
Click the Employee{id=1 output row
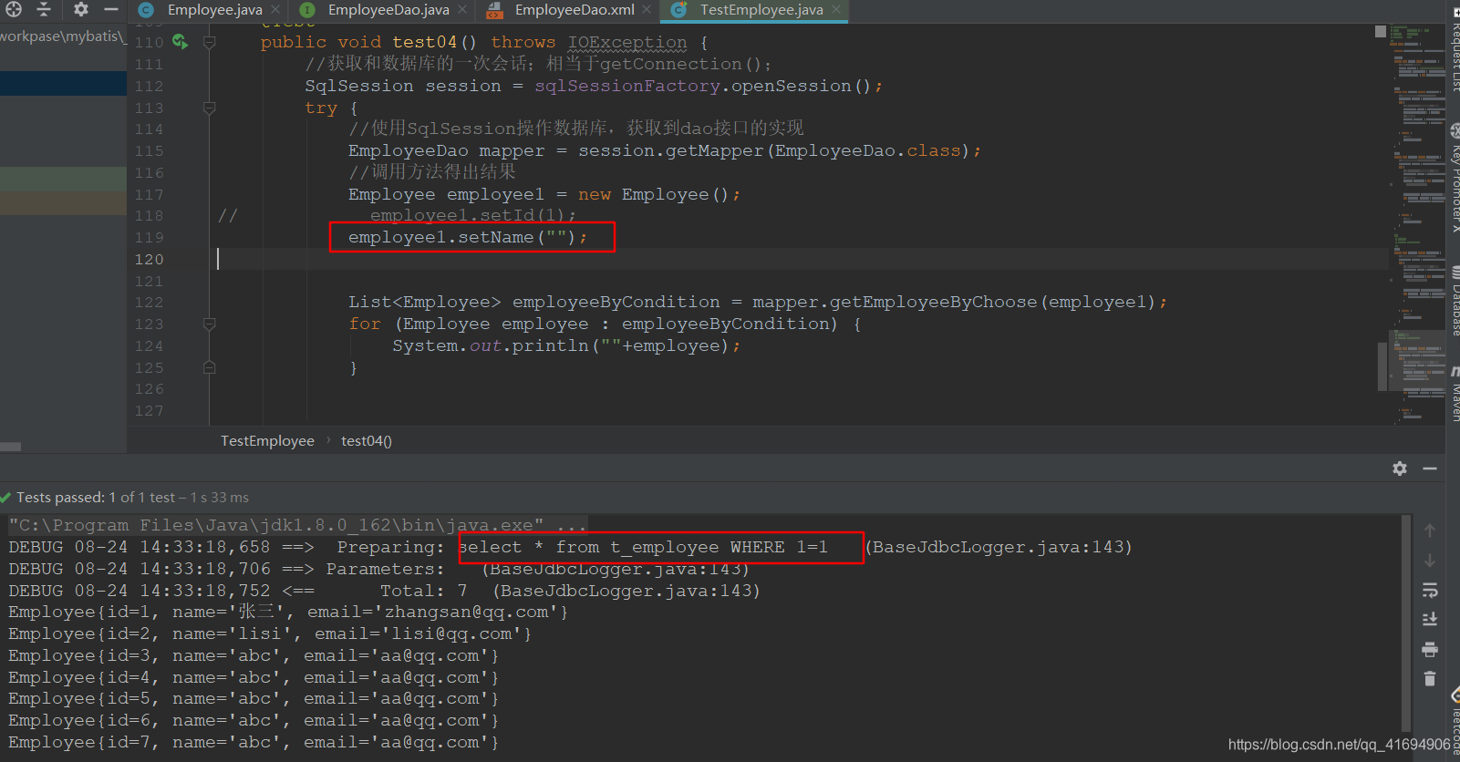(x=288, y=612)
